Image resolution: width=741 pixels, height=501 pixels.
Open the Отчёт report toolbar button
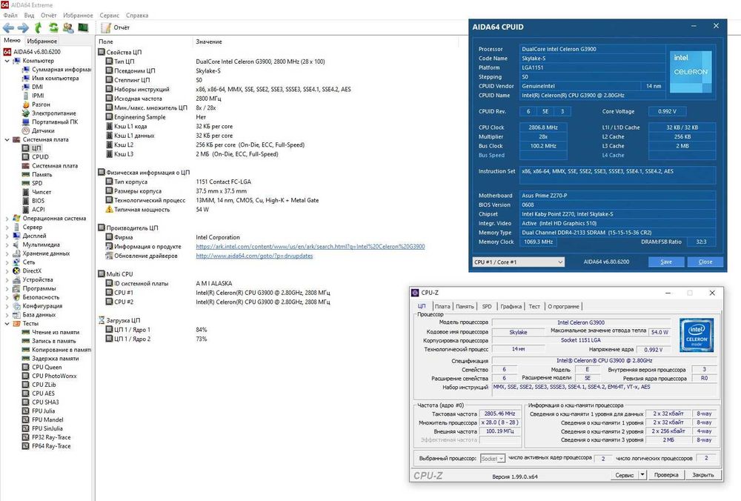click(x=116, y=28)
